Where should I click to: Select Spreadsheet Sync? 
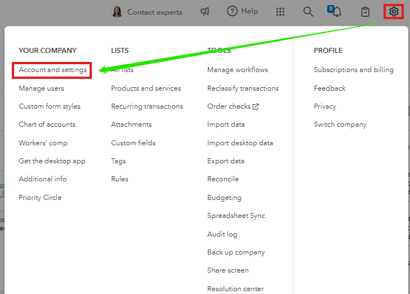[x=236, y=216]
